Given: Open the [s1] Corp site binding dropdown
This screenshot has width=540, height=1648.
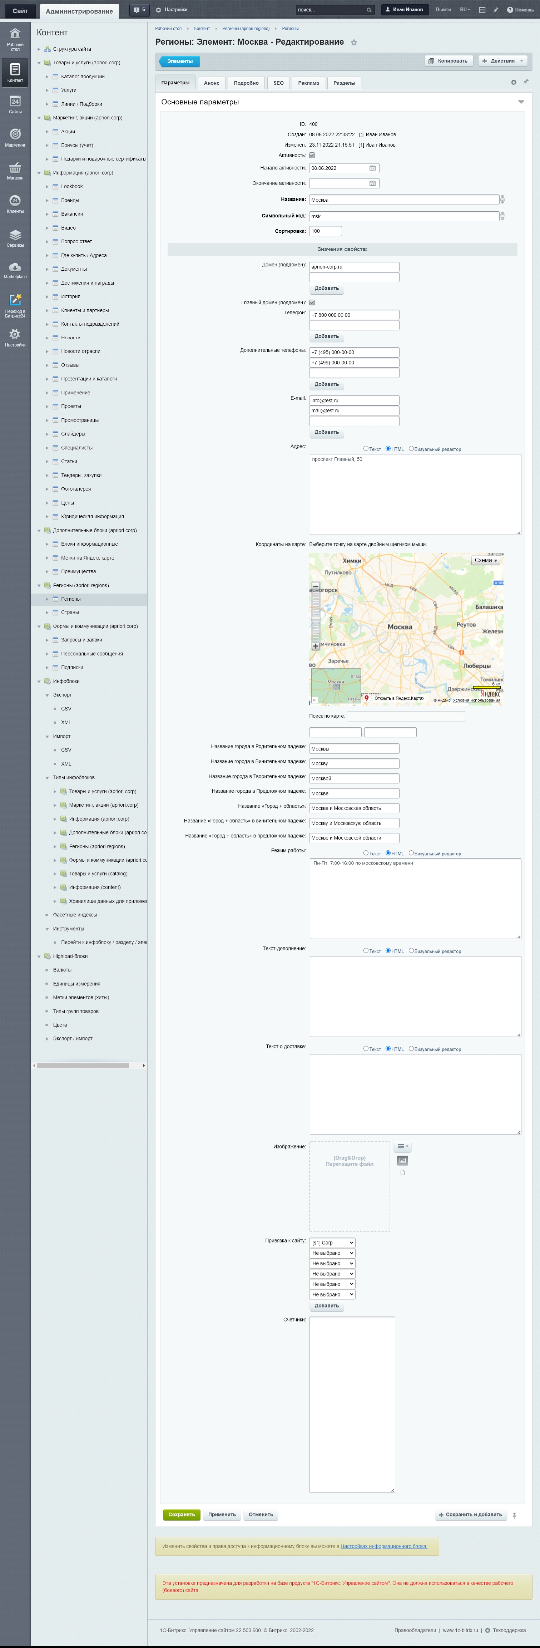Looking at the screenshot, I should point(332,1243).
